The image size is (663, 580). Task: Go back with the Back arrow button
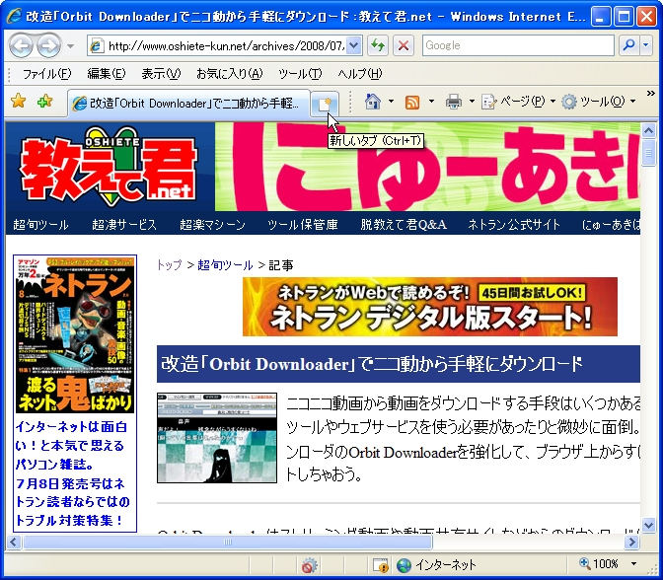point(21,45)
